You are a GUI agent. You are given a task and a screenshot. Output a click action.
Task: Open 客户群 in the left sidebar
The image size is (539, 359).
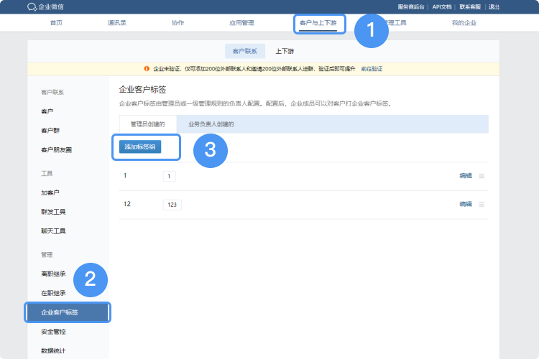click(x=50, y=131)
